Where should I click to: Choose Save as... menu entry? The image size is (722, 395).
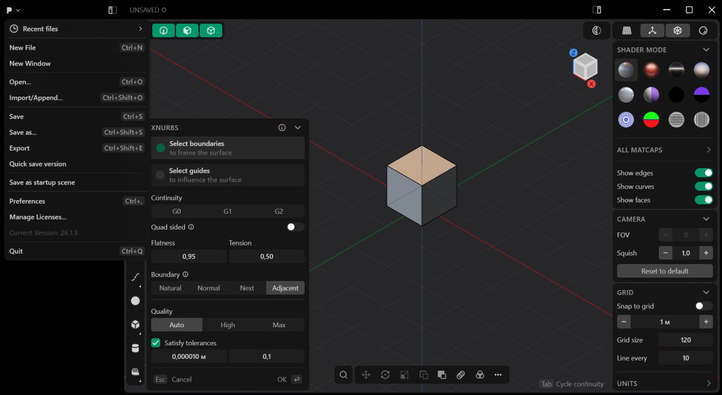click(x=77, y=132)
